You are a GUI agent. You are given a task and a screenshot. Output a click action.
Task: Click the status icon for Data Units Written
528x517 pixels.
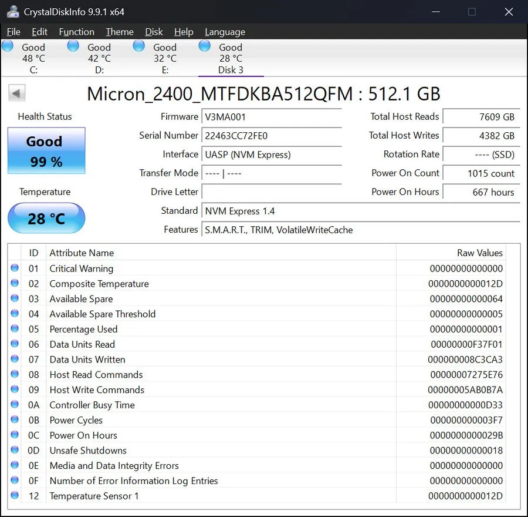point(15,359)
